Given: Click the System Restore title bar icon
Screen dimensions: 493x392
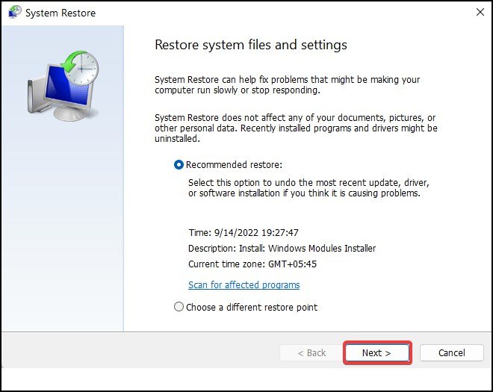Looking at the screenshot, I should click(14, 13).
